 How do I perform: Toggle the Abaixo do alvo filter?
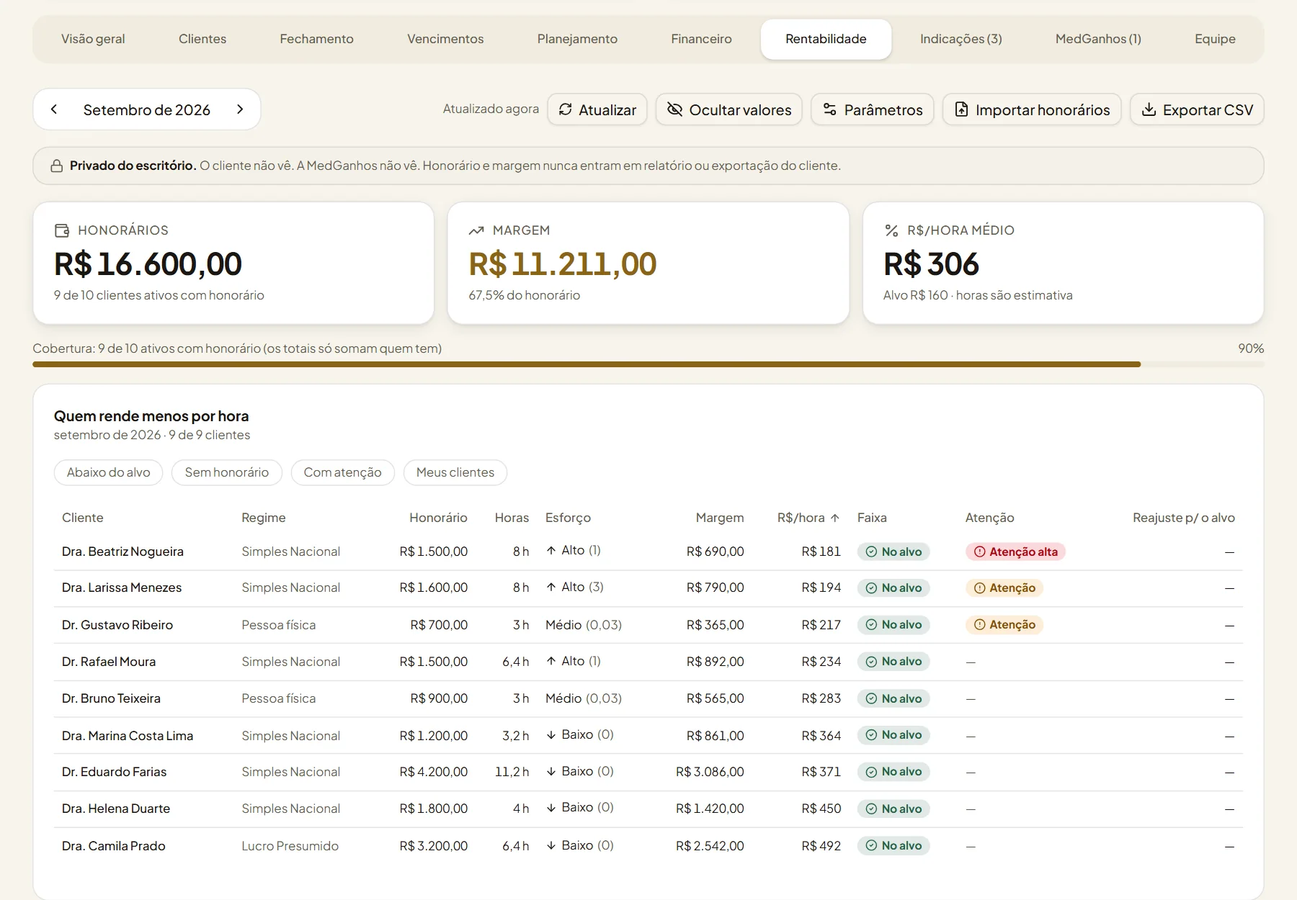click(109, 472)
